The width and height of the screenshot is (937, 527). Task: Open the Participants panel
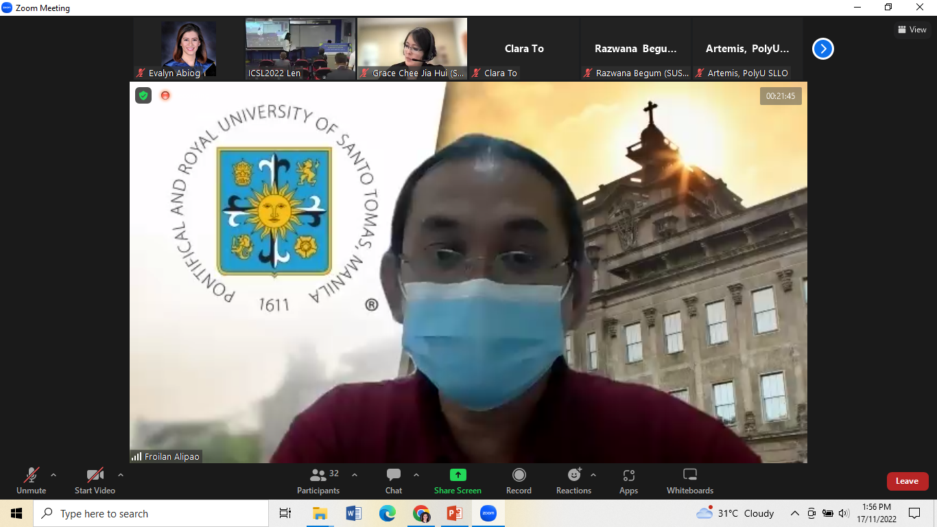click(318, 480)
